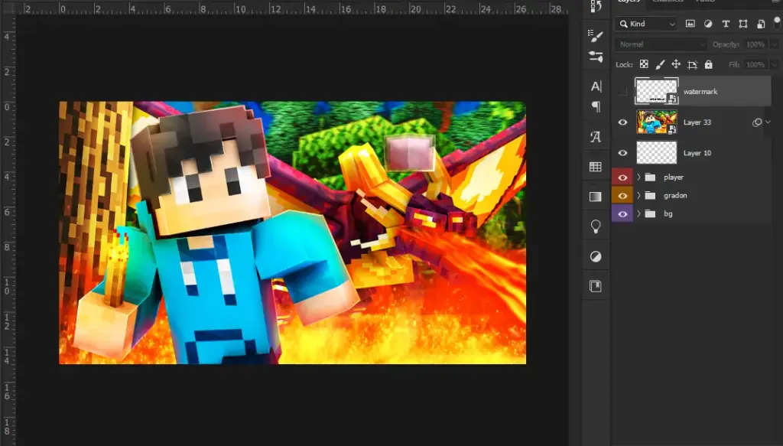Image resolution: width=783 pixels, height=446 pixels.
Task: Filter layers by Type using the T icon
Action: 726,24
